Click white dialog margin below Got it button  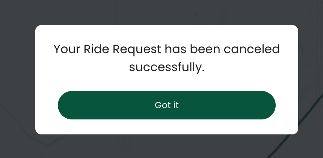167,127
